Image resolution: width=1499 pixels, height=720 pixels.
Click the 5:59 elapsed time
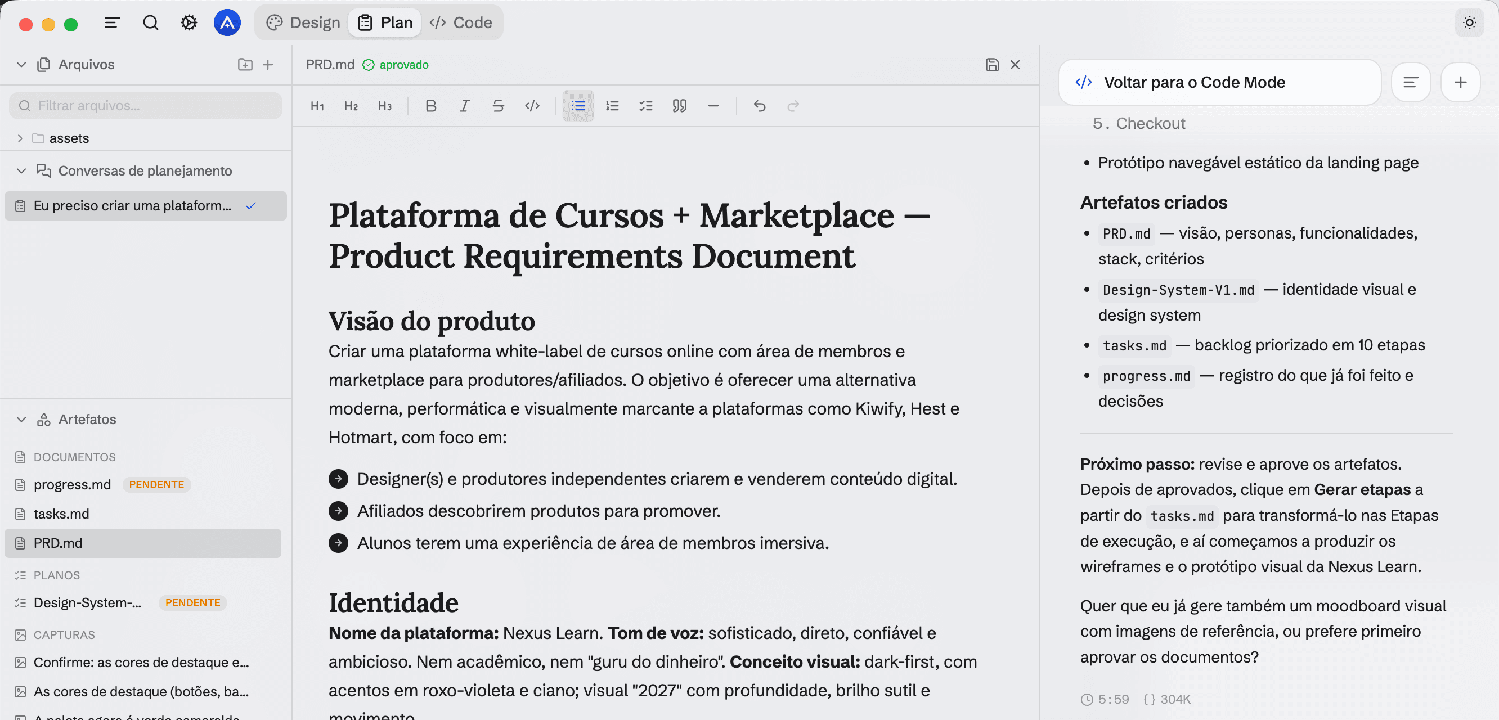[1105, 700]
